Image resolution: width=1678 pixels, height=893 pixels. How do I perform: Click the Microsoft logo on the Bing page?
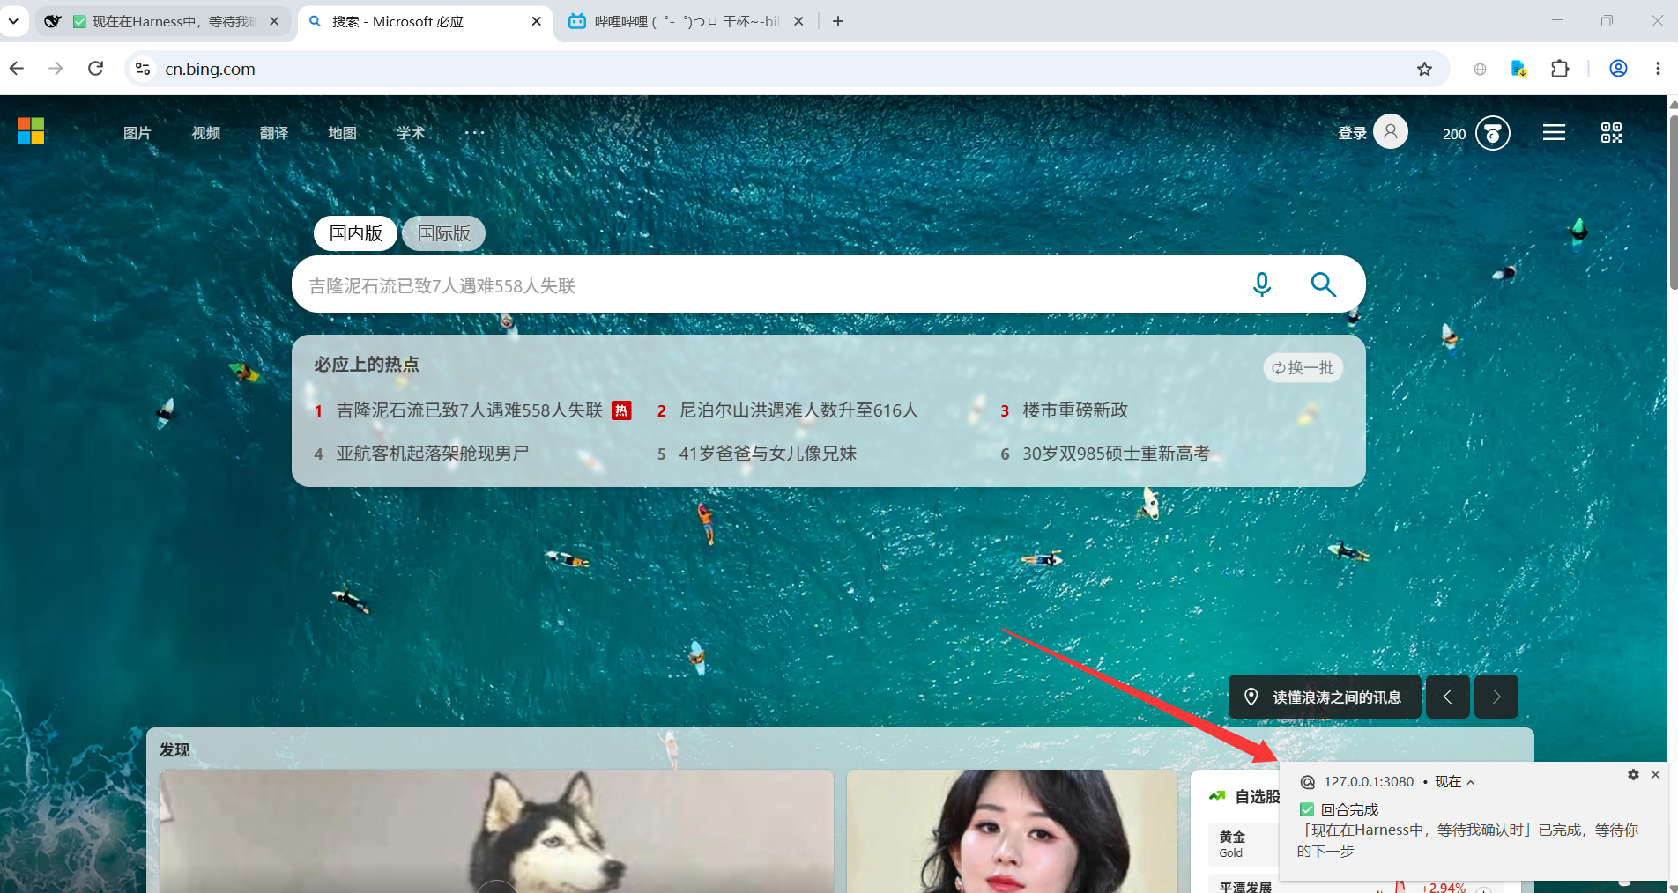tap(31, 131)
